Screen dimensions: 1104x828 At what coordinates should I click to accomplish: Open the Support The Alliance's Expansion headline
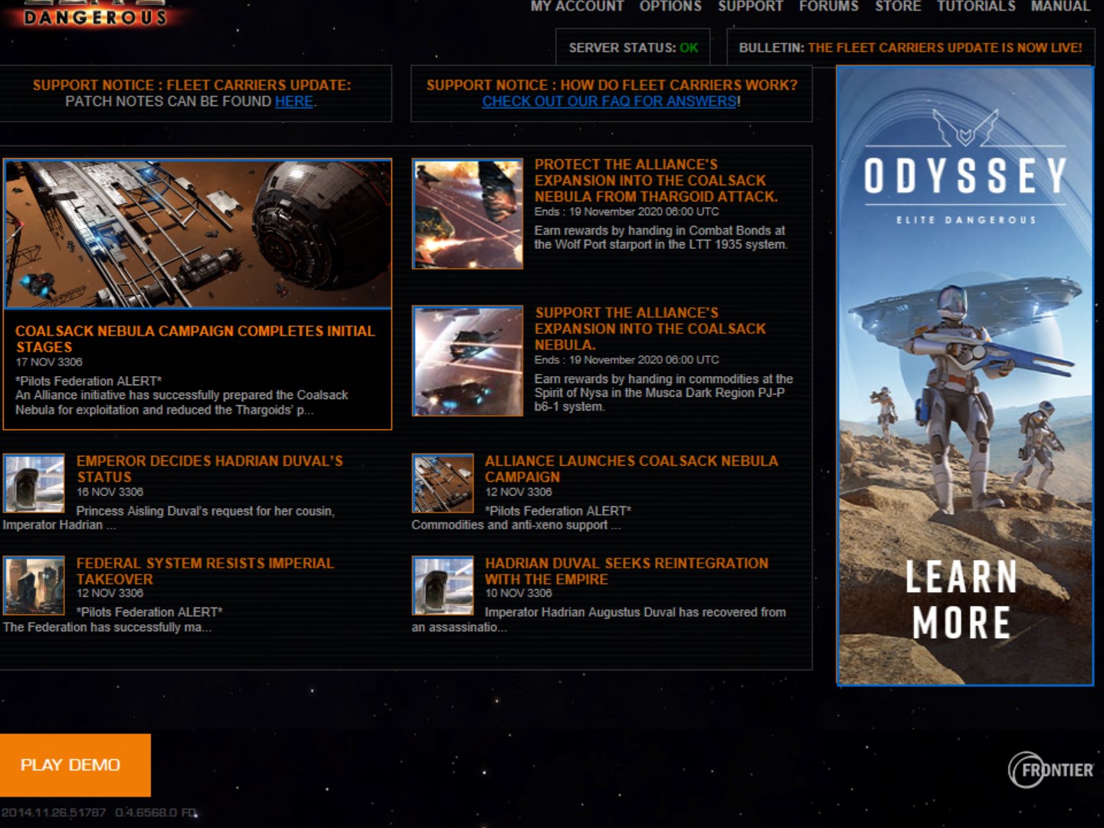[650, 329]
